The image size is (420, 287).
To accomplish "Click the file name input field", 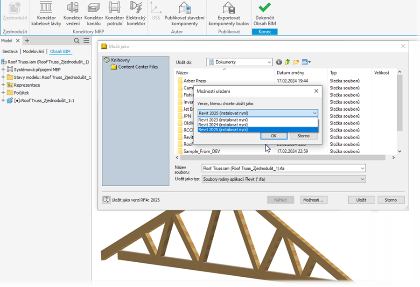I will [x=280, y=168].
